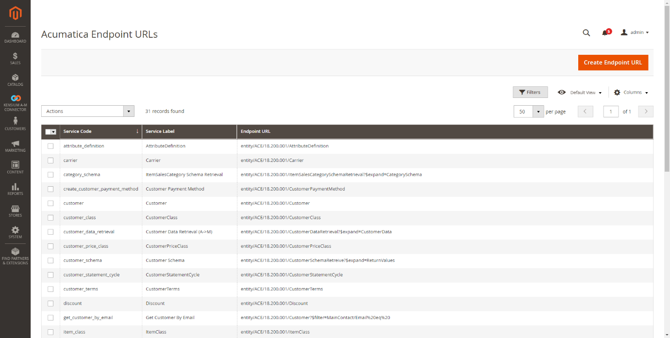Open the Stores sidebar menu
This screenshot has height=338, width=670.
point(15,211)
